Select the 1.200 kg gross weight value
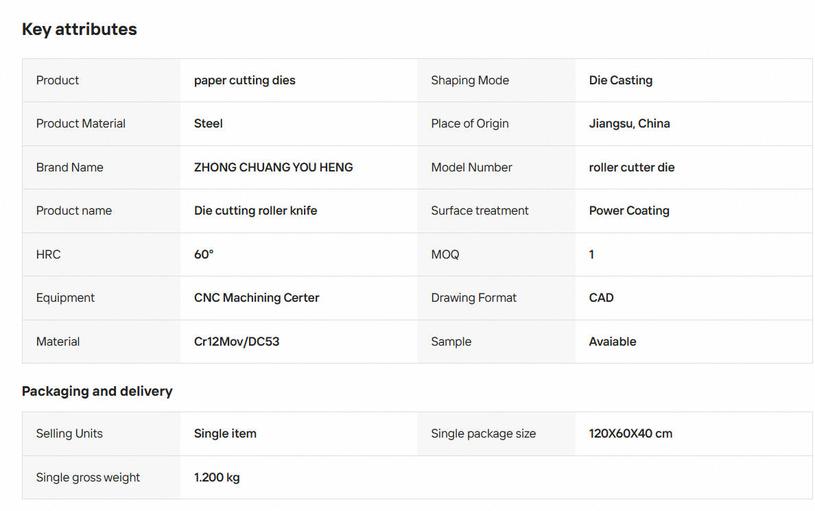This screenshot has height=511, width=815. pos(217,477)
